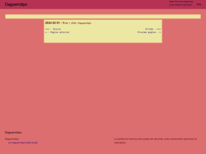Open 'Read from the beginning!' link
The width and height of the screenshot is (206, 154).
click(x=181, y=2)
